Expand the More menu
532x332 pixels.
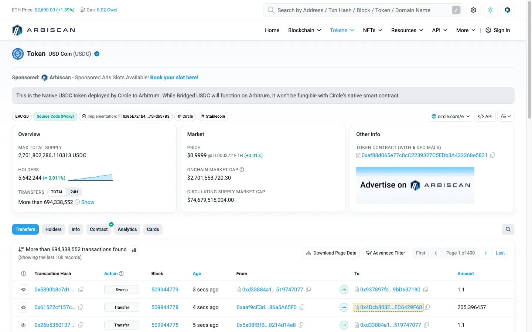click(466, 30)
